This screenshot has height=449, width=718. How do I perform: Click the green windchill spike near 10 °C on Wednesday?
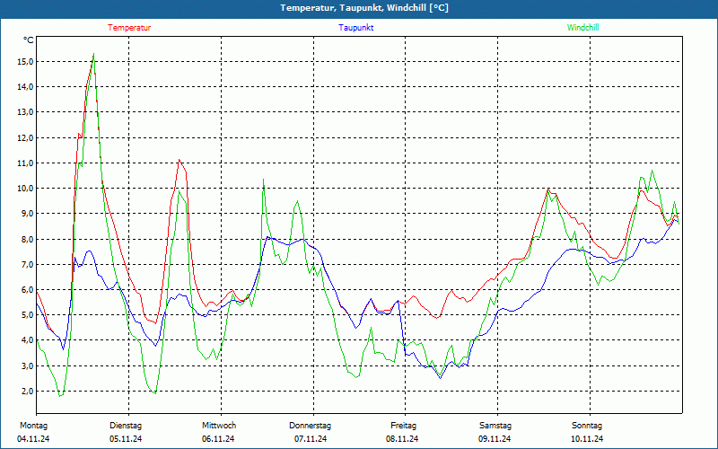[x=263, y=180]
